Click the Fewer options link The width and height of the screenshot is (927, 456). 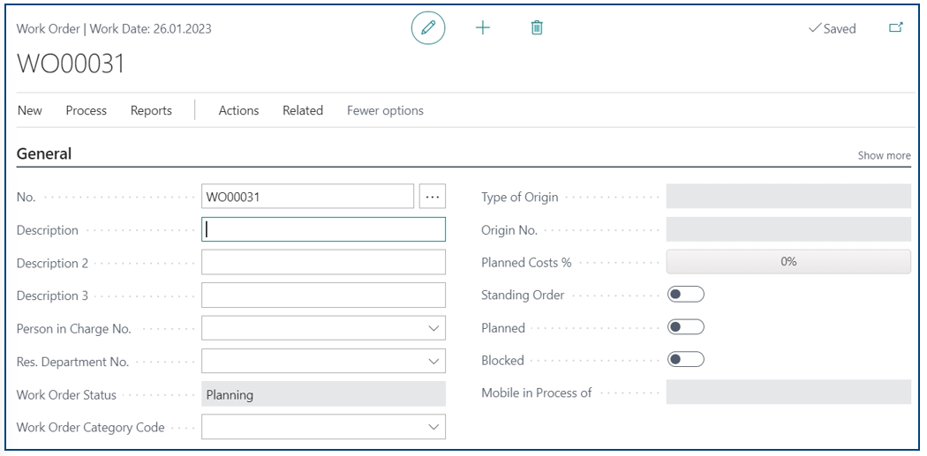tap(386, 110)
